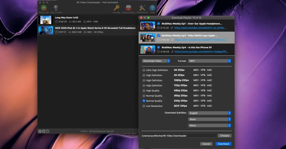Image resolution: width=286 pixels, height=149 pixels.
Task: Click the Facebook icon in status bar
Action: coord(40,131)
